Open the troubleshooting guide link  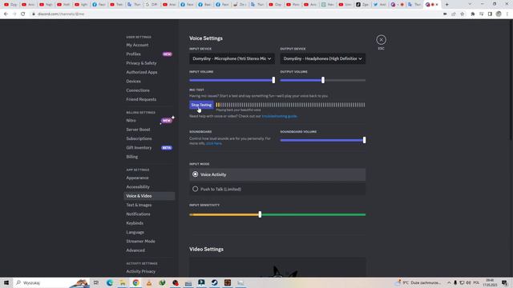(280, 116)
